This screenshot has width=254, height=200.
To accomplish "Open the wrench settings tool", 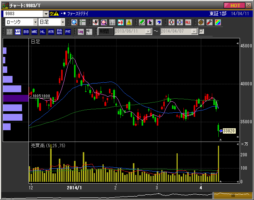I will 209,22.
